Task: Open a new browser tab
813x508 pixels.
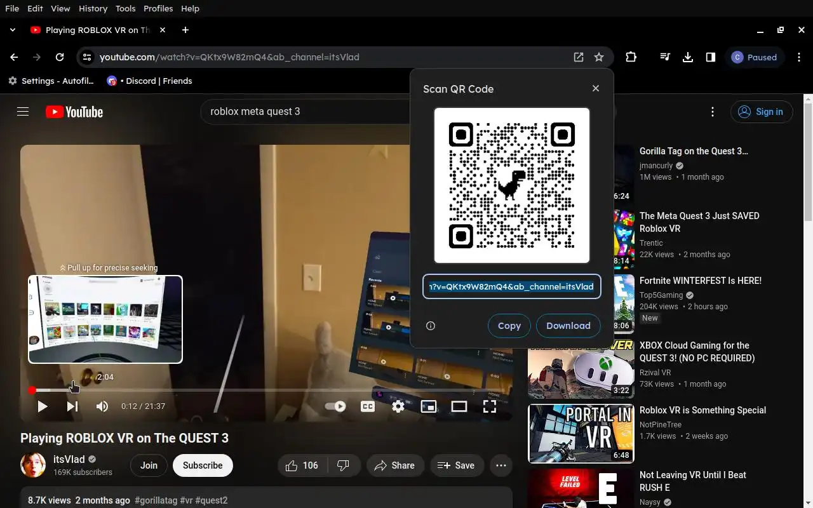Action: pos(185,30)
